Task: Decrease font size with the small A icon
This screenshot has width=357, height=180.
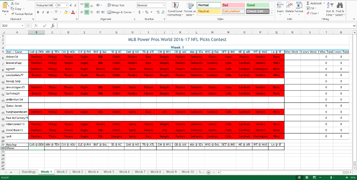Action: coord(75,5)
